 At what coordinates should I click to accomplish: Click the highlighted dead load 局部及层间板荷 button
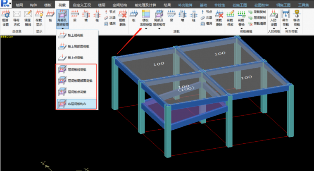[62, 19]
